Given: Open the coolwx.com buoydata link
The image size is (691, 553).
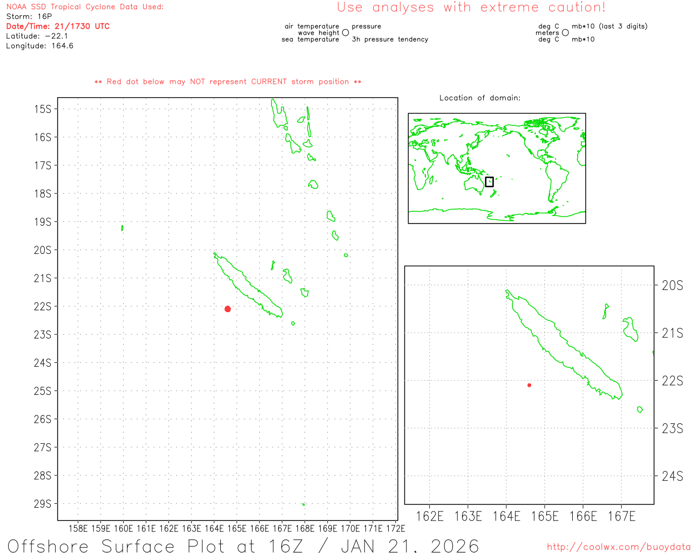Looking at the screenshot, I should click(619, 547).
